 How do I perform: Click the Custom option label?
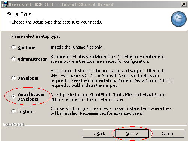pyautogui.click(x=25, y=111)
